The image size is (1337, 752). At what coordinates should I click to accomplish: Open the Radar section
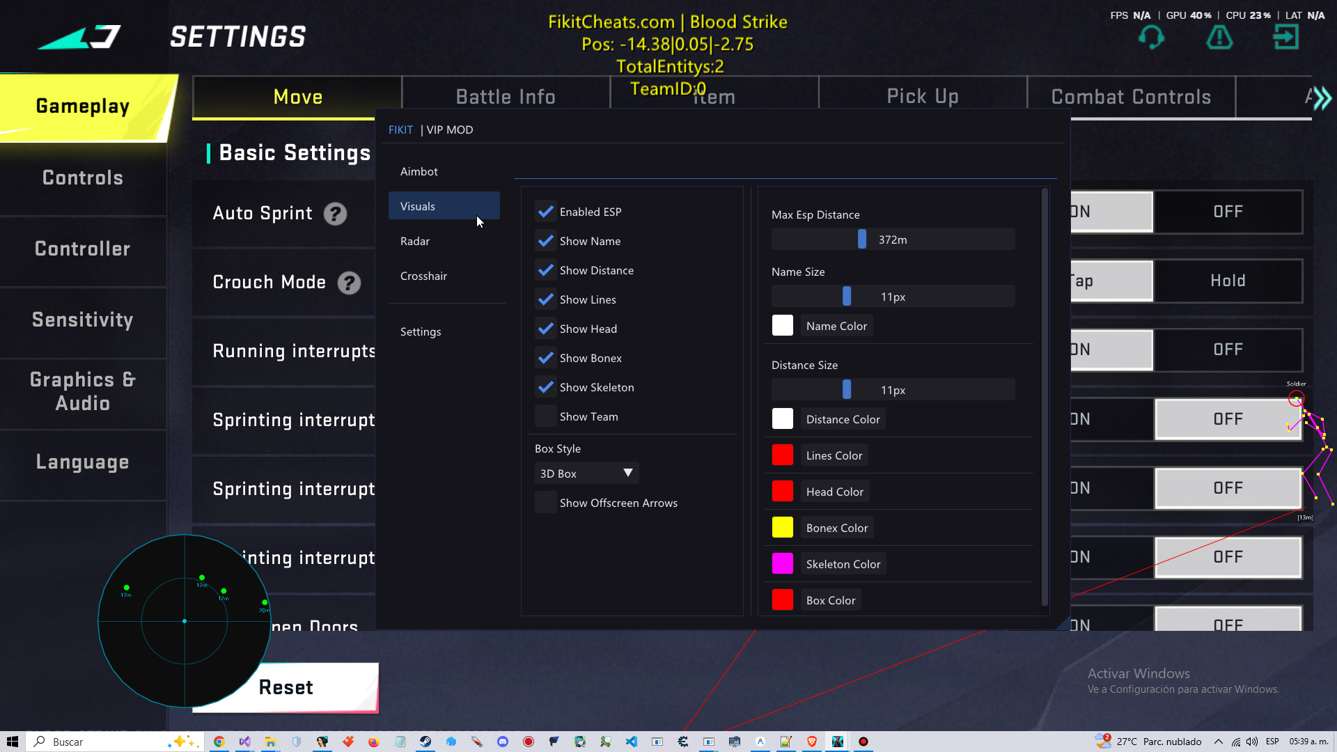point(444,241)
